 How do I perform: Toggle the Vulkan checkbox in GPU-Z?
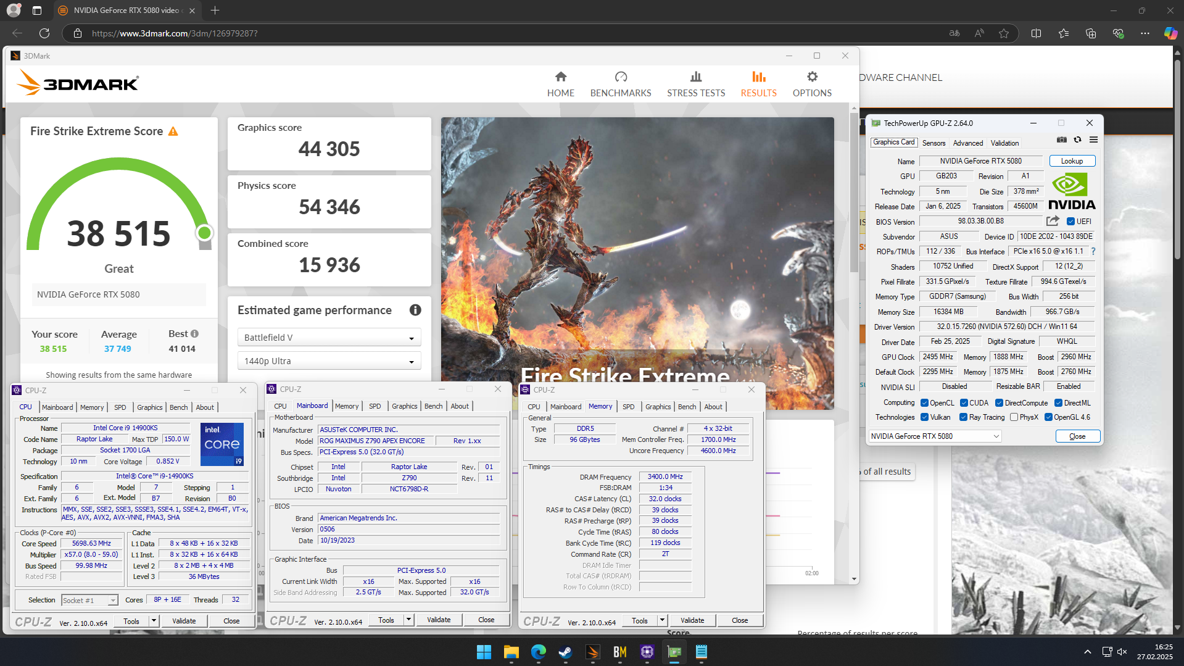[x=924, y=417]
